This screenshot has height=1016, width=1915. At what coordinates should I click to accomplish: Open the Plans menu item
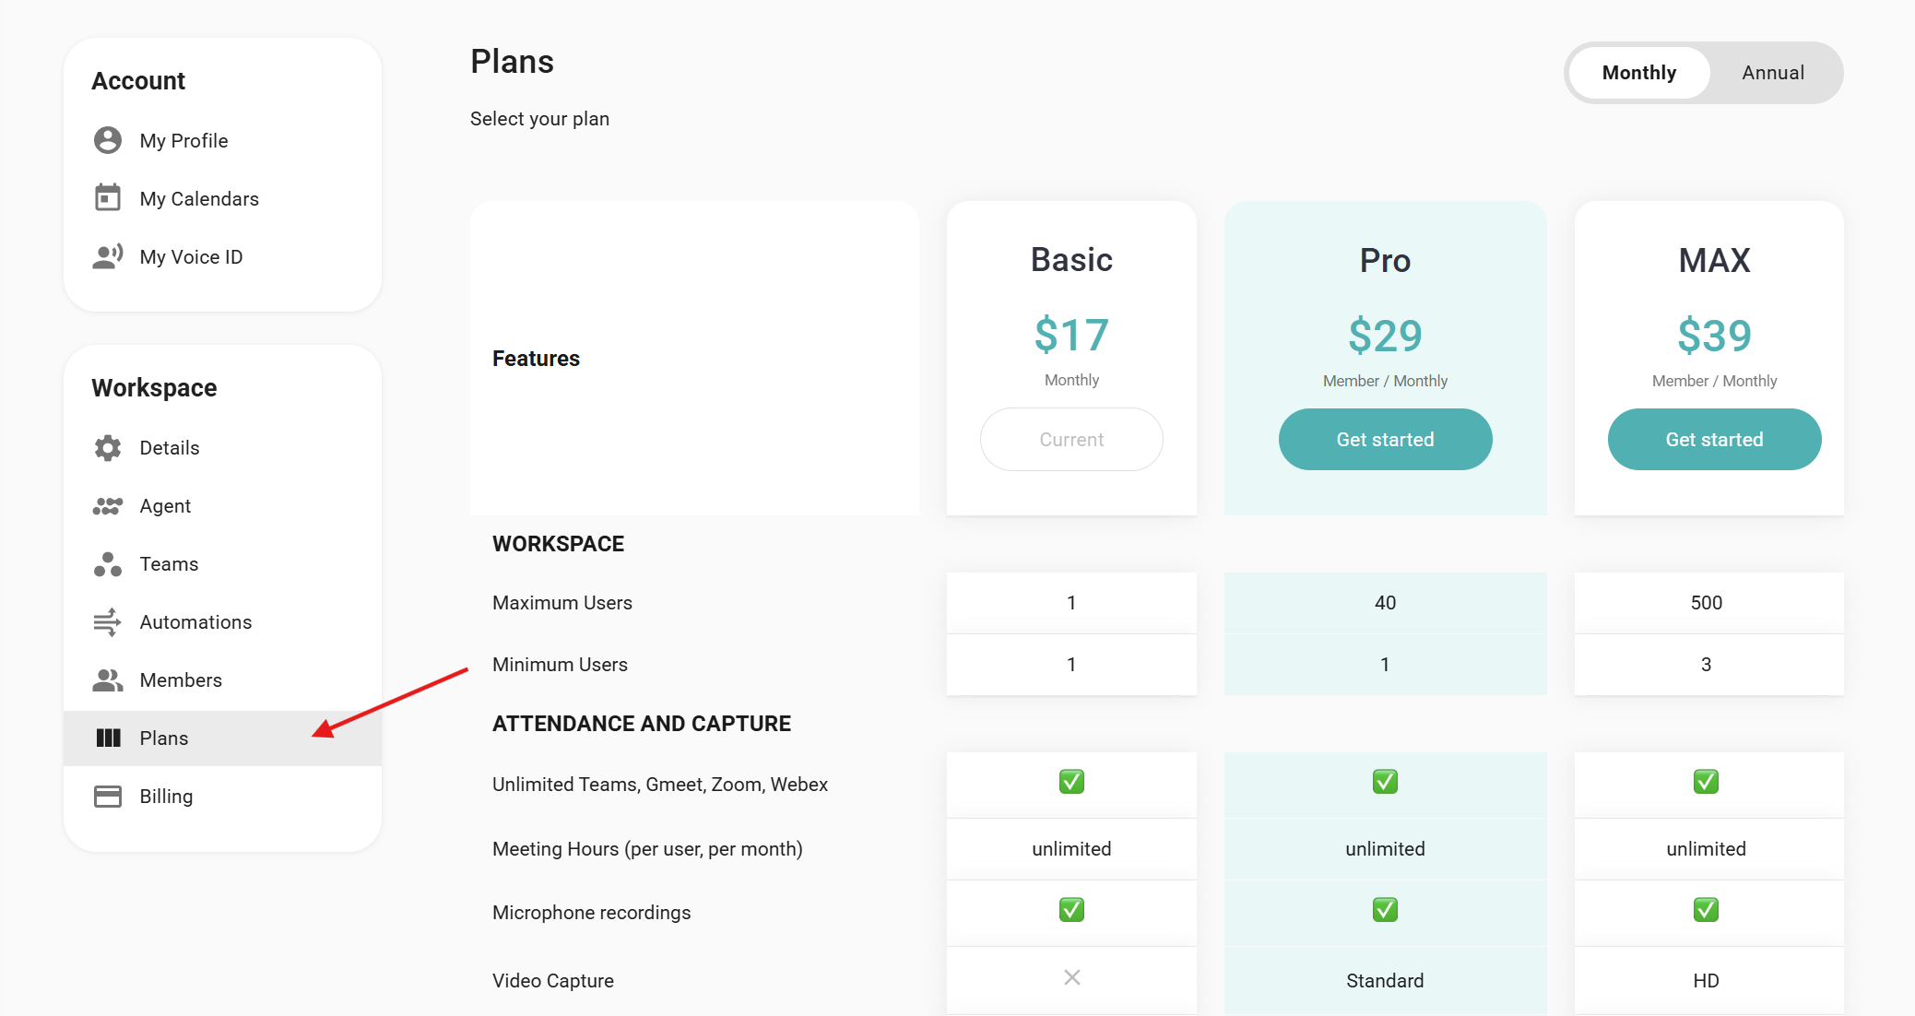(164, 738)
